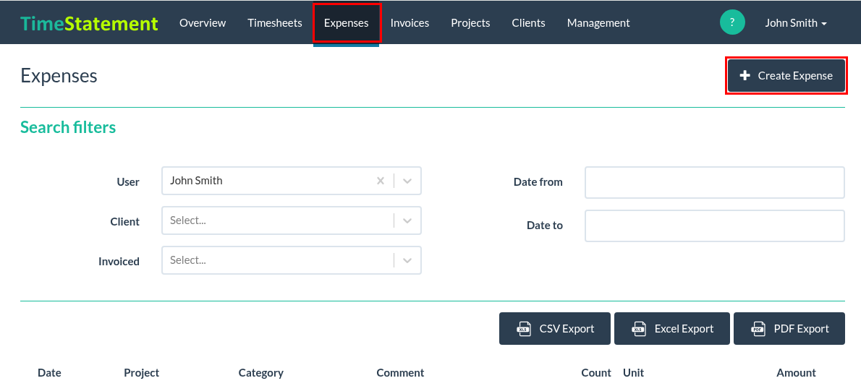This screenshot has height=386, width=861.
Task: Open the Clients page
Action: coord(528,23)
